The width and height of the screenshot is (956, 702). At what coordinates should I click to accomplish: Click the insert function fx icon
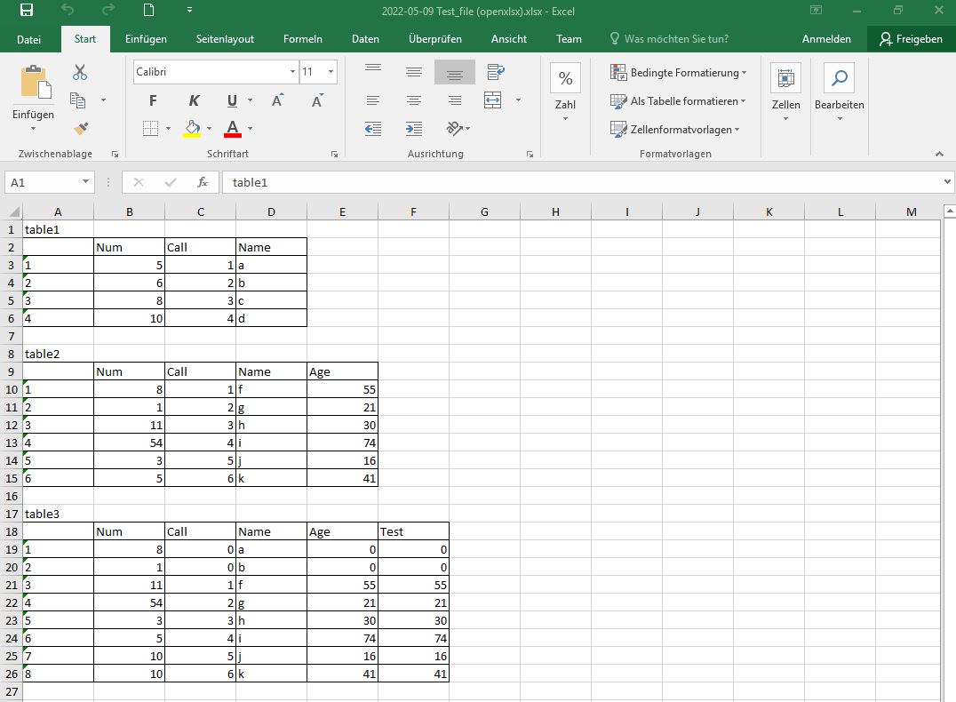coord(203,182)
